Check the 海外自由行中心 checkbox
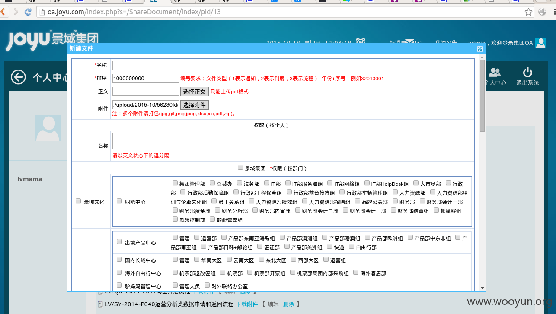 tap(119, 272)
